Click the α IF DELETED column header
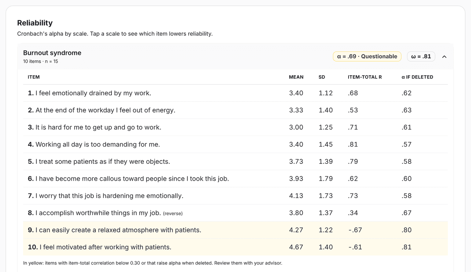Viewport: 471px width, 272px height. [417, 77]
